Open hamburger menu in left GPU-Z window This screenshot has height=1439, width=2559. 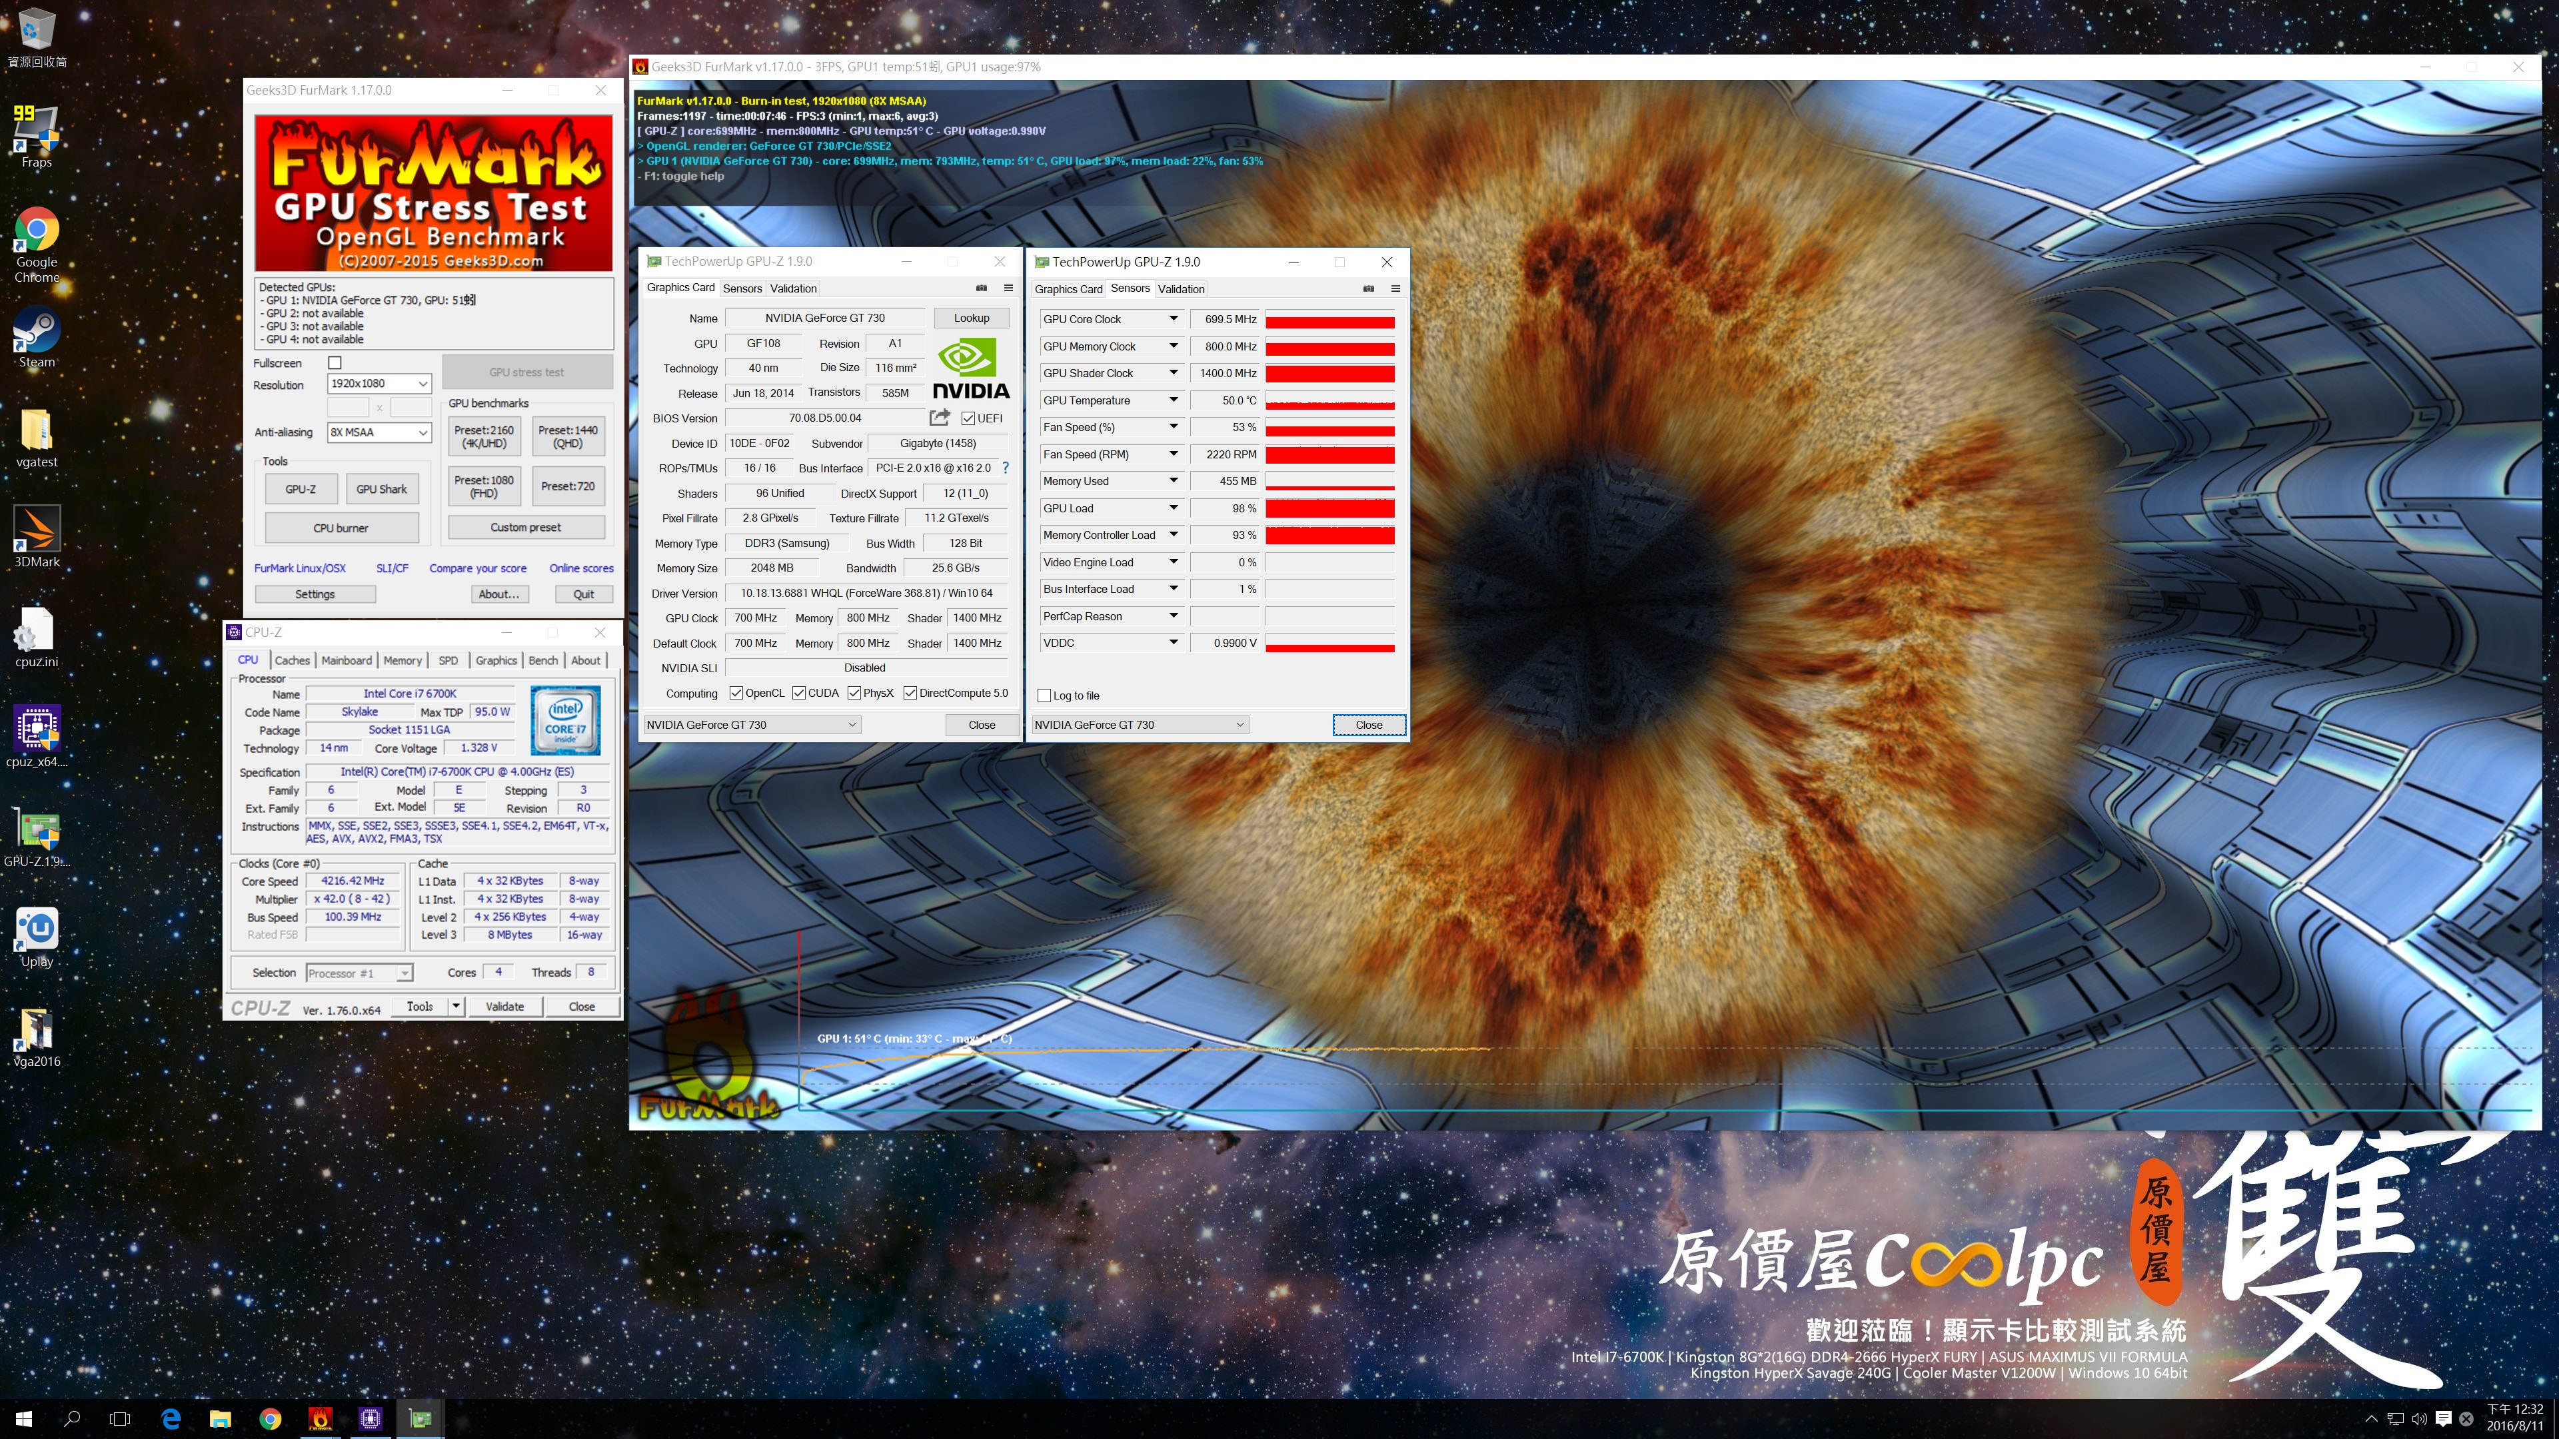(x=1008, y=288)
